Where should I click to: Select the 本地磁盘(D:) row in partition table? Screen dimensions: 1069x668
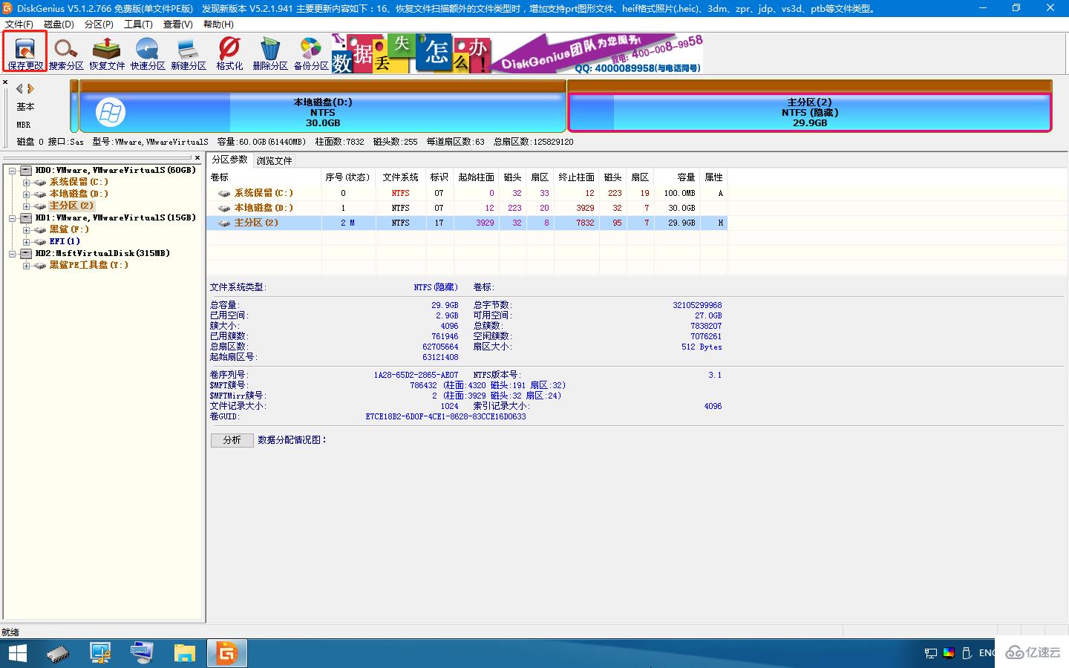[x=467, y=208]
